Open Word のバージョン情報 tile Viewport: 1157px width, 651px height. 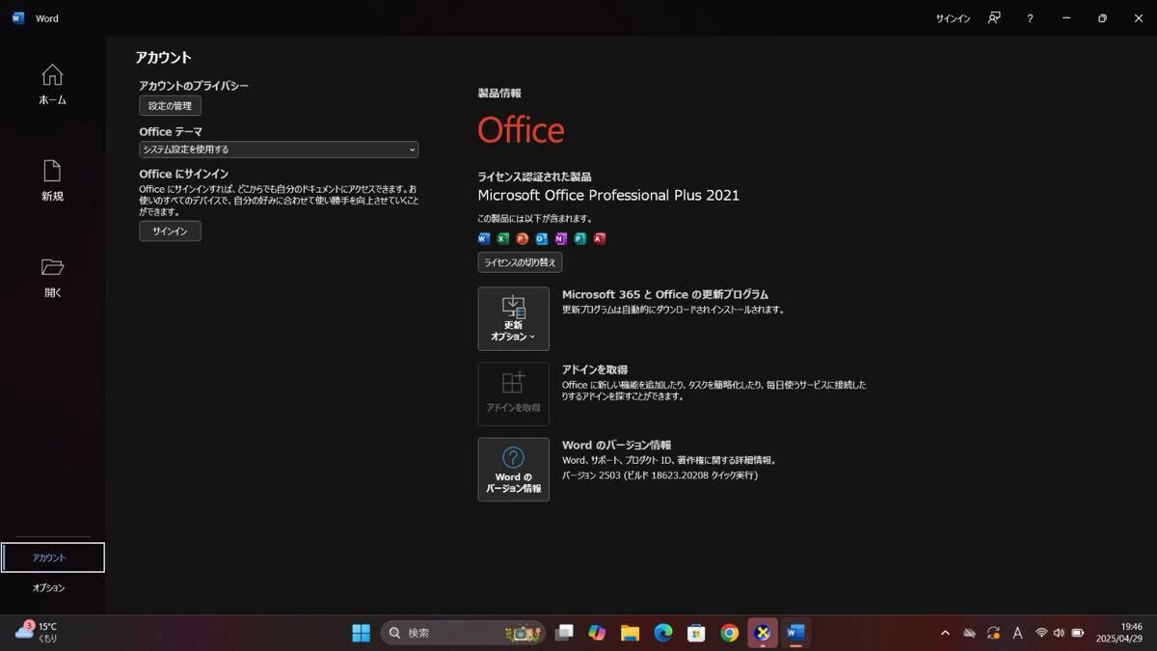coord(513,470)
